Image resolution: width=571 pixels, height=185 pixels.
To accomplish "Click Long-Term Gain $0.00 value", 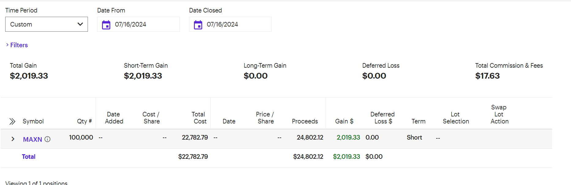I will (x=255, y=76).
